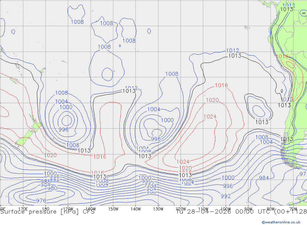Click the 170E longitude label
The image size is (307, 225).
pyautogui.click(x=23, y=209)
